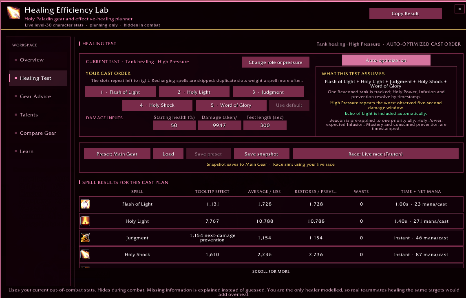Go to Gear Advice section
This screenshot has height=298, width=466.
coord(38,96)
